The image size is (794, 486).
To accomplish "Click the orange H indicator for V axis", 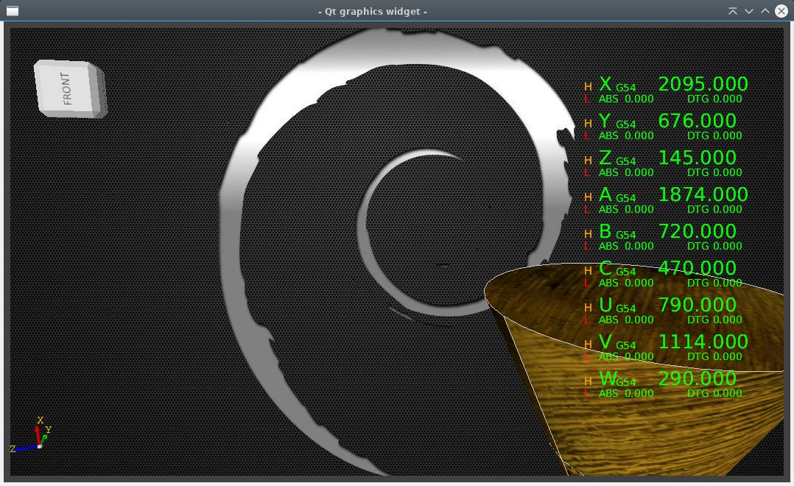I will point(588,345).
